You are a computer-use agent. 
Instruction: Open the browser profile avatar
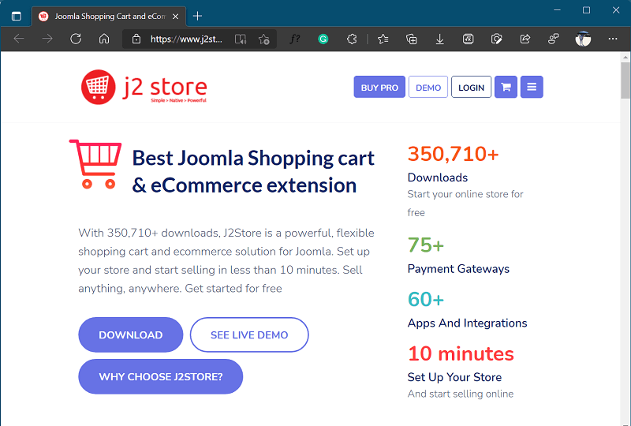coord(583,39)
